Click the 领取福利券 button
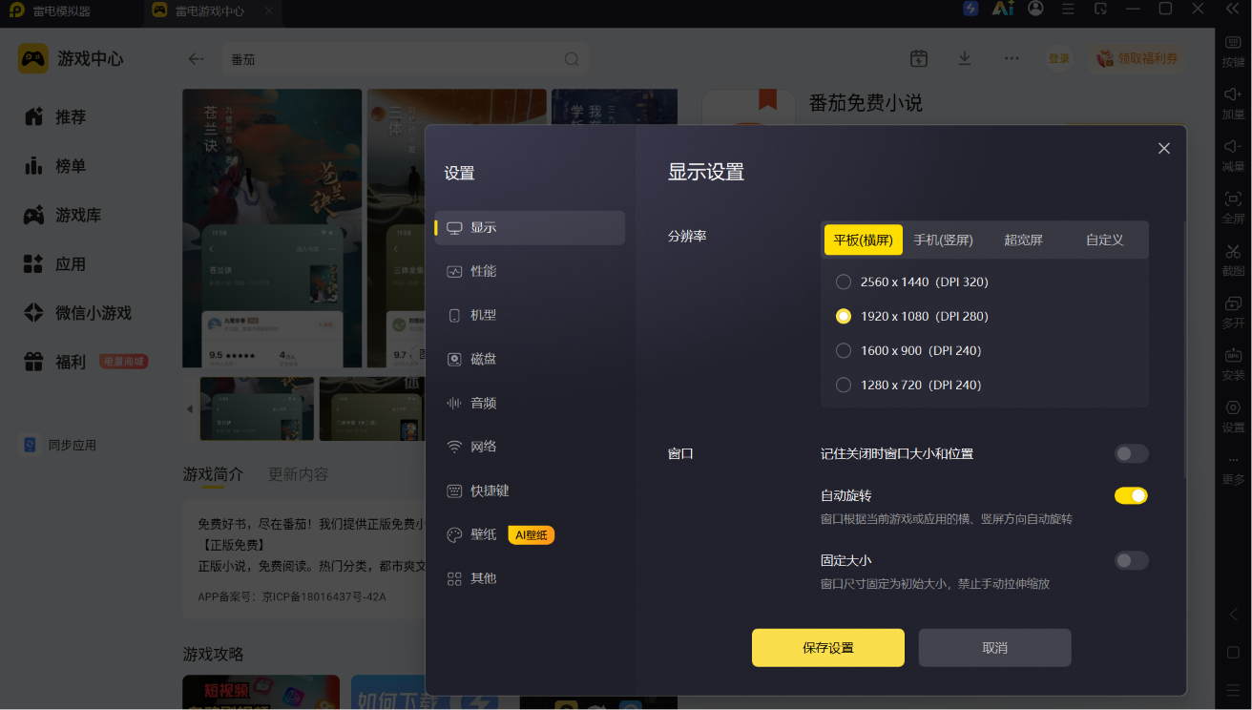Viewport: 1252px width, 710px height. point(1137,58)
